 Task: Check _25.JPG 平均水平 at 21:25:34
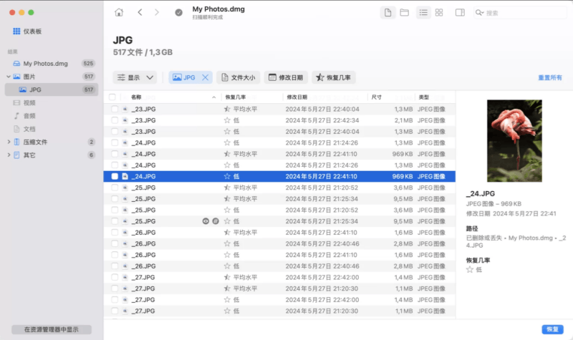(x=115, y=199)
